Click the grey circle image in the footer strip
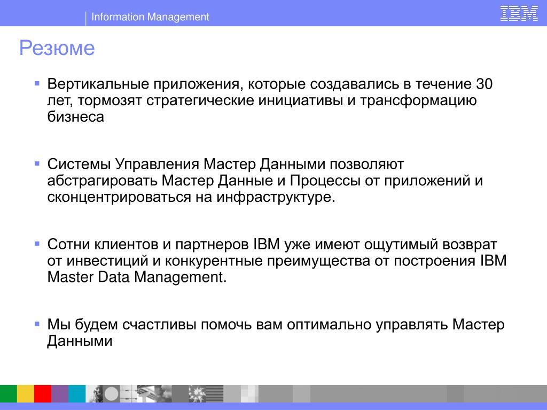Viewport: 547px width, 410px height. pyautogui.click(x=111, y=394)
